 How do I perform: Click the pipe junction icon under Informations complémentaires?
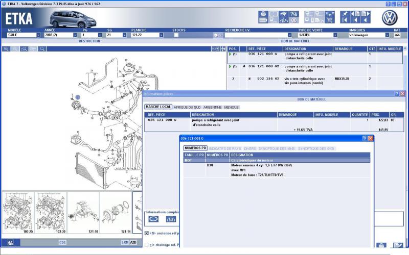pos(171,219)
